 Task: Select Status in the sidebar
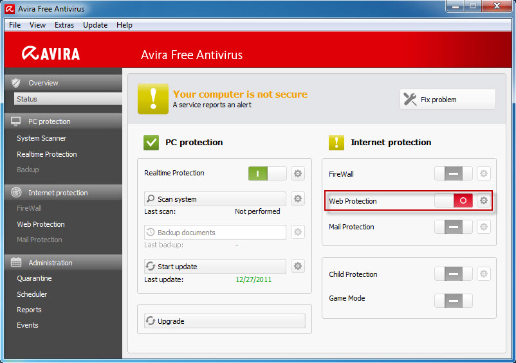pos(68,99)
